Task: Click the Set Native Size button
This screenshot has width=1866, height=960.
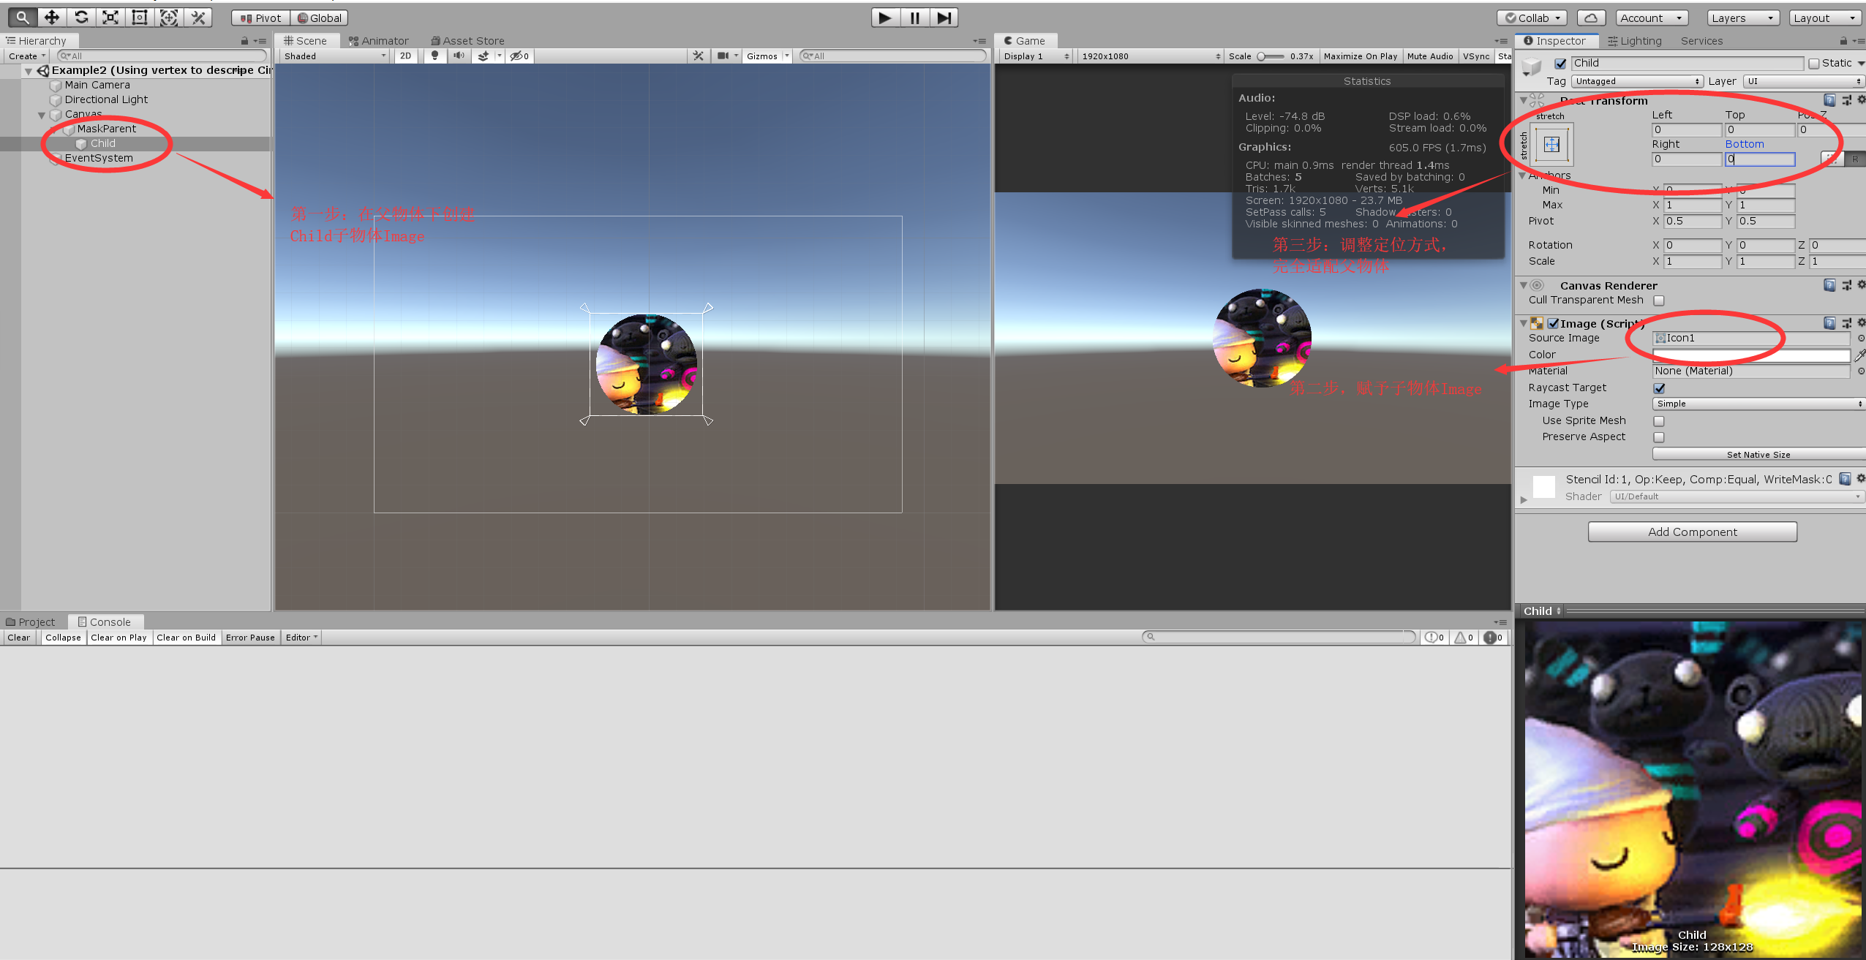Action: [1758, 454]
